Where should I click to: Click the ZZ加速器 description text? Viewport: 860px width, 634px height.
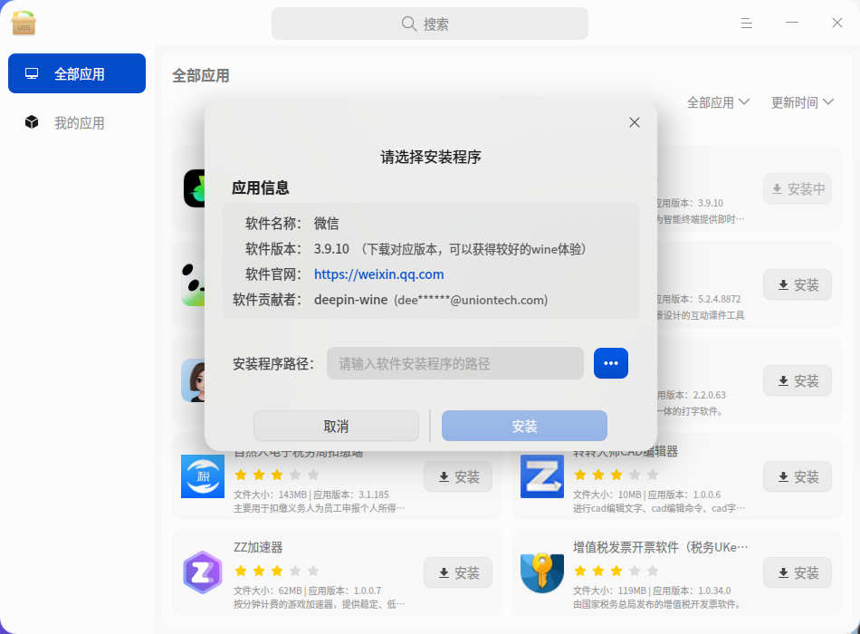320,604
